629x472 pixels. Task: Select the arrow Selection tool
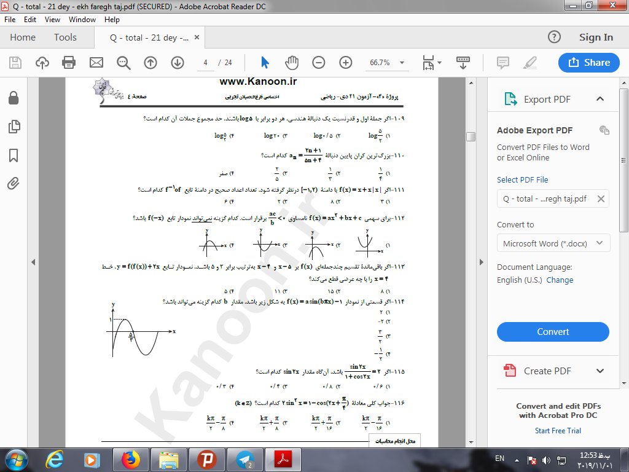pos(265,63)
